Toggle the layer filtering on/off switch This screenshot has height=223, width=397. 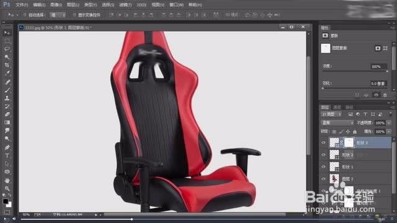pyautogui.click(x=390, y=114)
